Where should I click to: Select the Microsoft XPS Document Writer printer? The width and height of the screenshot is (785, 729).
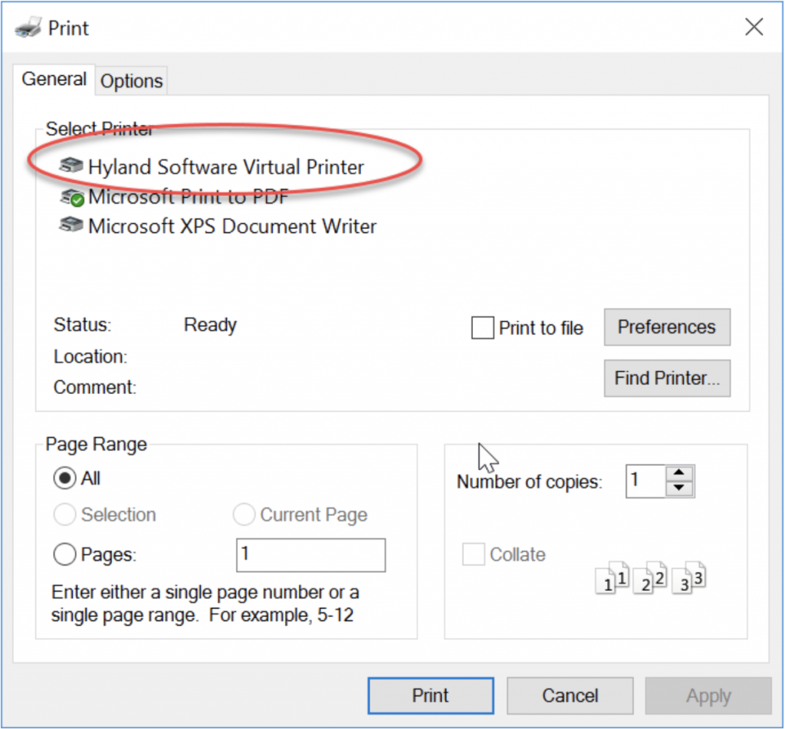232,226
